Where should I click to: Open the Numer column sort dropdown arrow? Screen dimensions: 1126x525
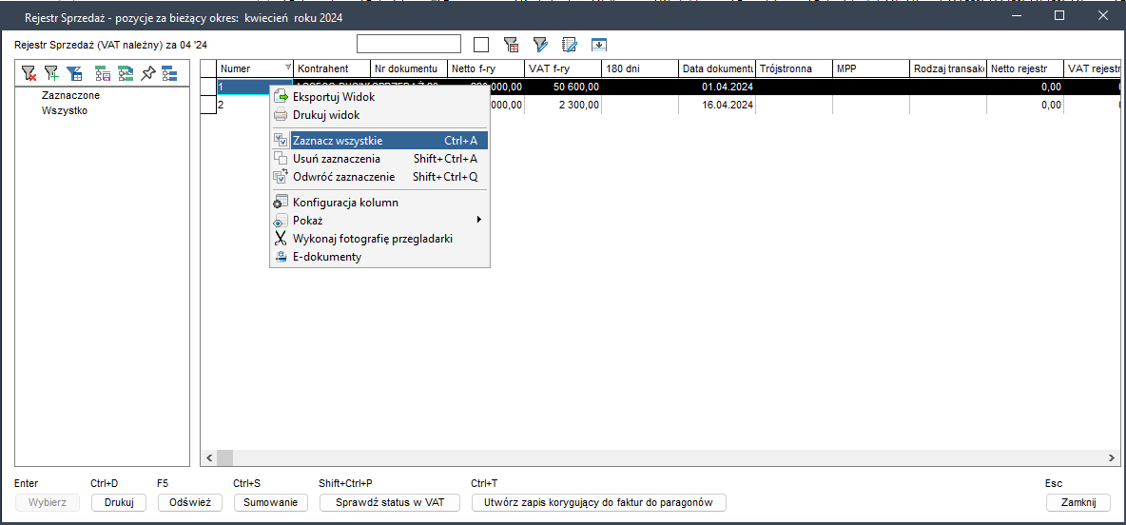tap(288, 68)
